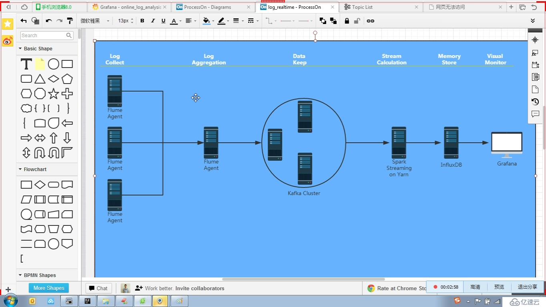Select the Spark Streaming on Yarn server

pos(399,143)
